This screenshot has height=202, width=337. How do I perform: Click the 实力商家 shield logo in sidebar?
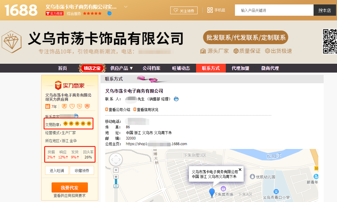(70, 86)
